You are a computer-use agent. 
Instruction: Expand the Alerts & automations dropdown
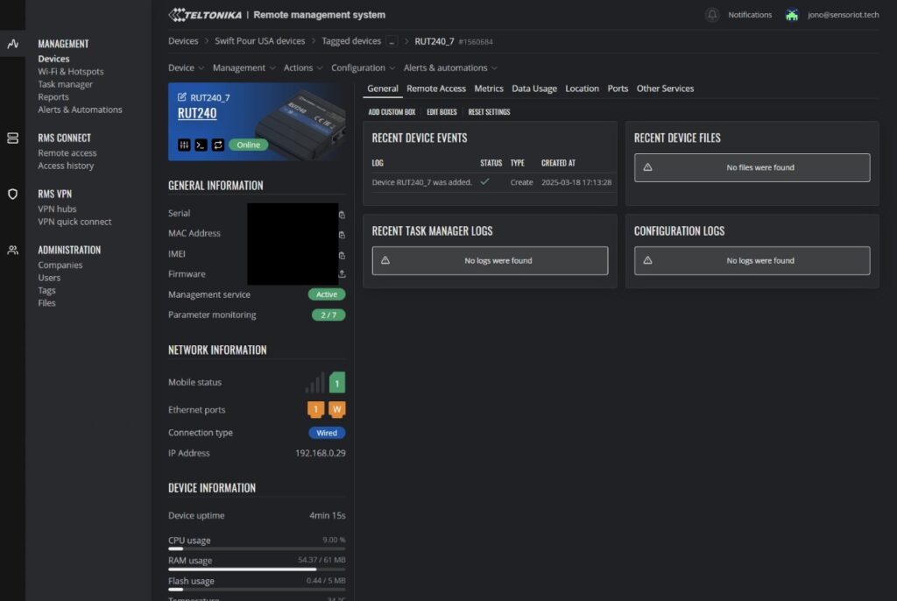point(450,67)
